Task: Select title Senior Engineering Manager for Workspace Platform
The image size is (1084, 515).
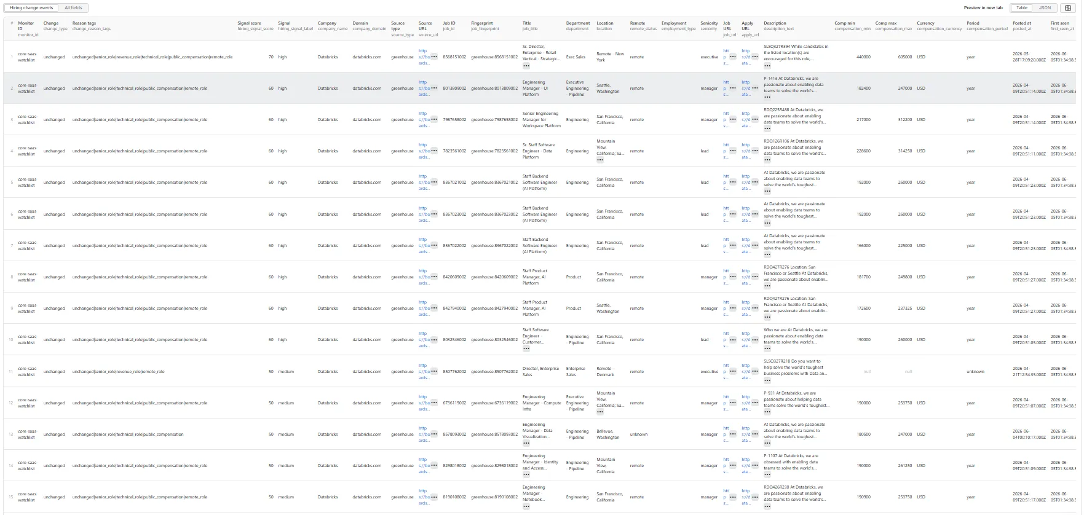Action: (x=542, y=119)
